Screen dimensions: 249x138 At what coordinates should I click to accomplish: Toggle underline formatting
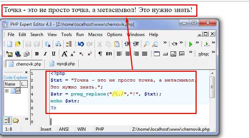point(54,54)
